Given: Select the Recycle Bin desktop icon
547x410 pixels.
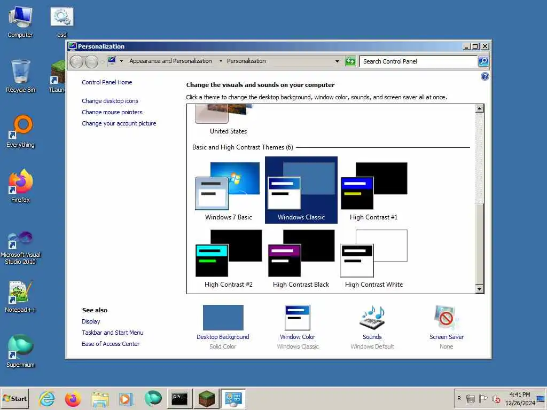Looking at the screenshot, I should 20,76.
